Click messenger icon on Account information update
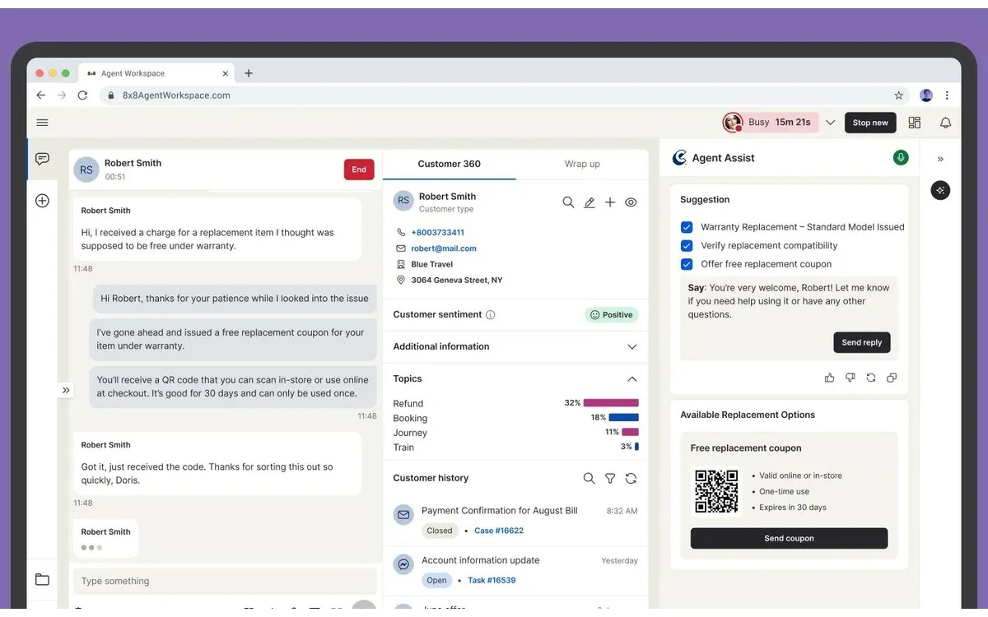The width and height of the screenshot is (988, 617). coord(403,564)
